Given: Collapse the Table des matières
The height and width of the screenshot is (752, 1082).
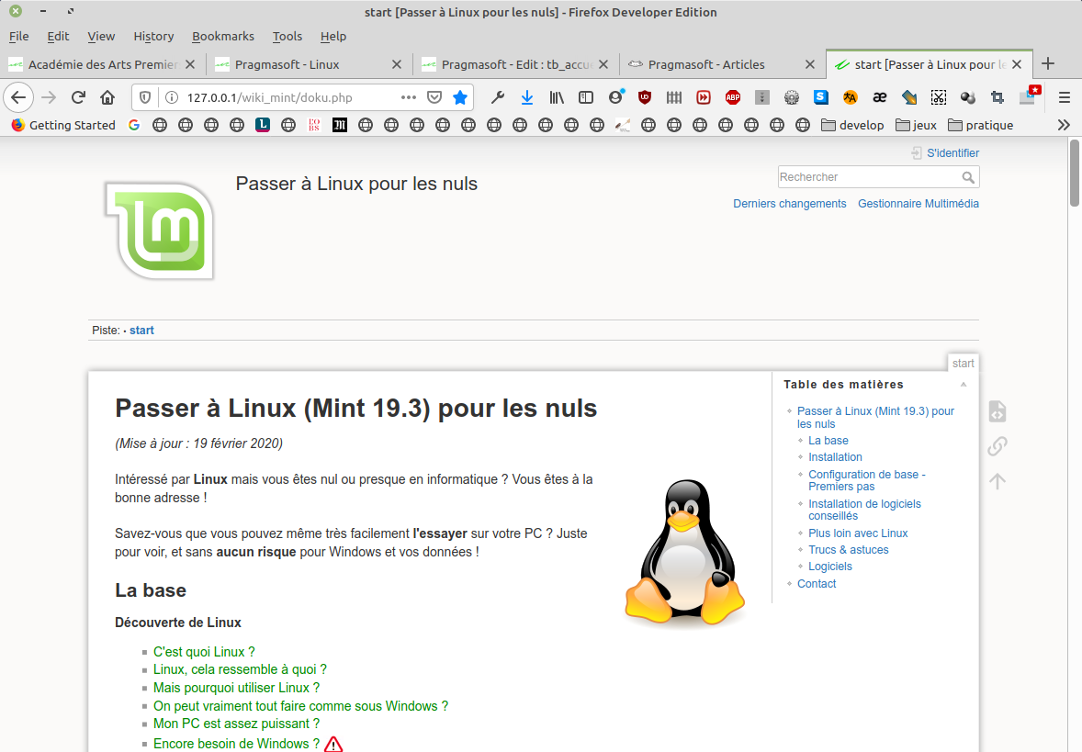Looking at the screenshot, I should (964, 385).
